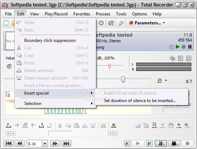Click the clear selection eraser icon
This screenshot has height=149, width=197.
25,125
